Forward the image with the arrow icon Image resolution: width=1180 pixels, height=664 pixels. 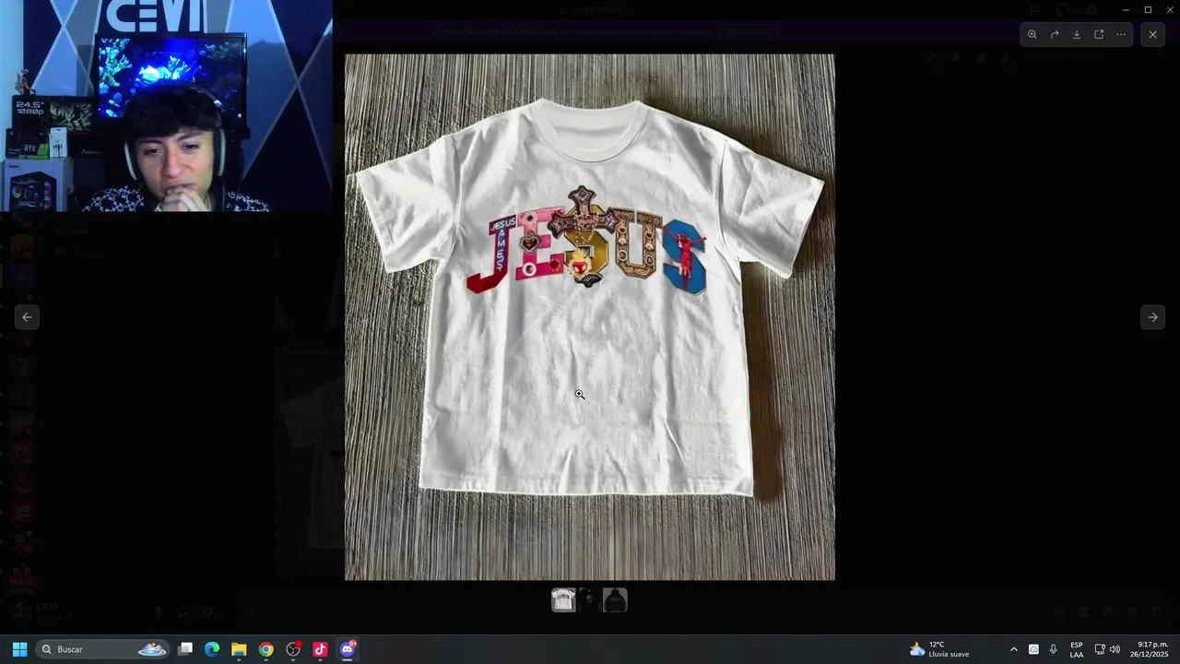tap(1055, 34)
